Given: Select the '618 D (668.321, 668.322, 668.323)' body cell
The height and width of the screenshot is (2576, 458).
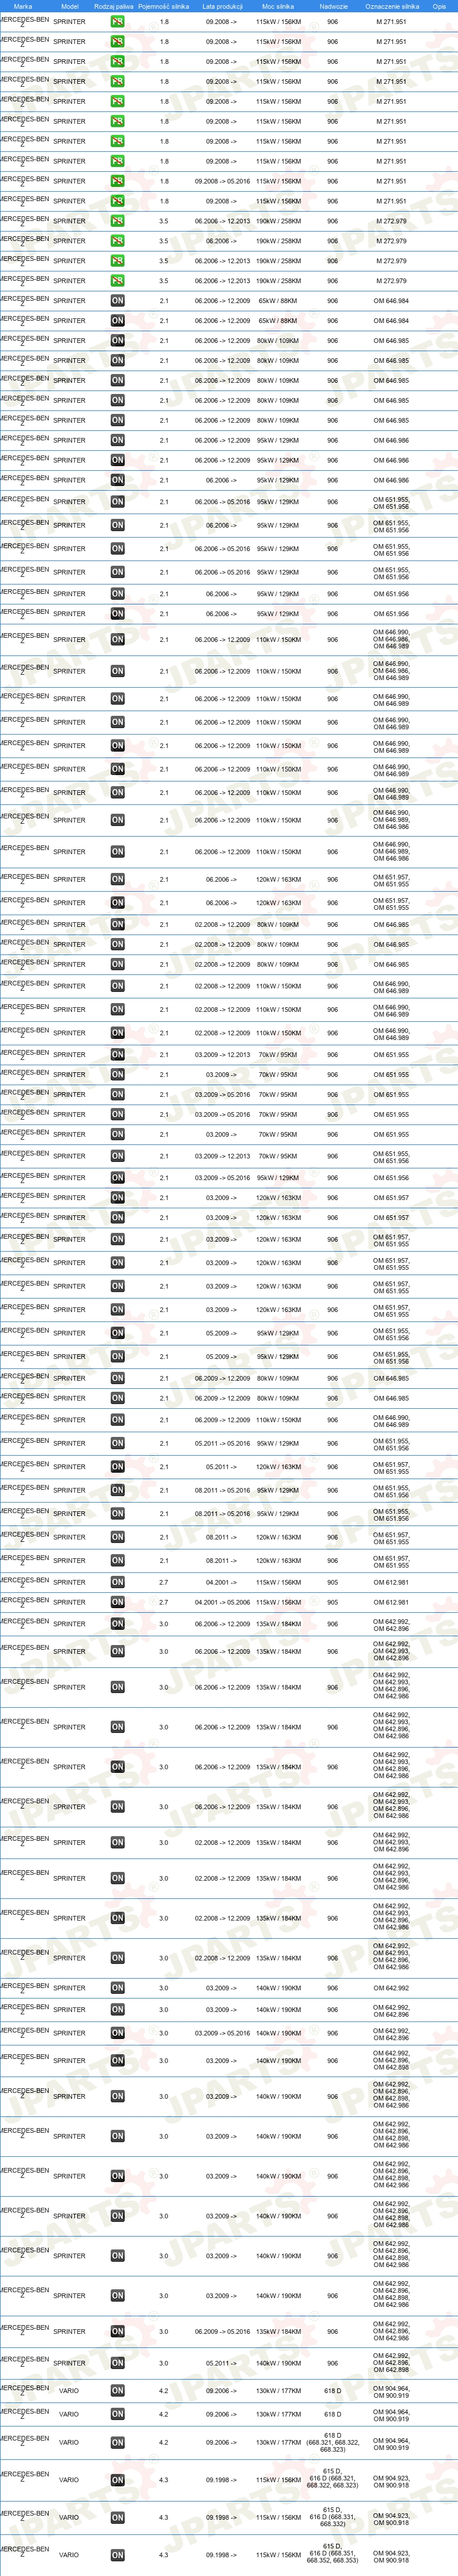Looking at the screenshot, I should pyautogui.click(x=333, y=2442).
